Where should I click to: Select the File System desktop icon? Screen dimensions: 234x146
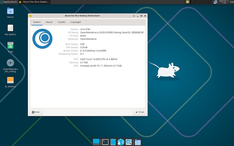click(10, 28)
